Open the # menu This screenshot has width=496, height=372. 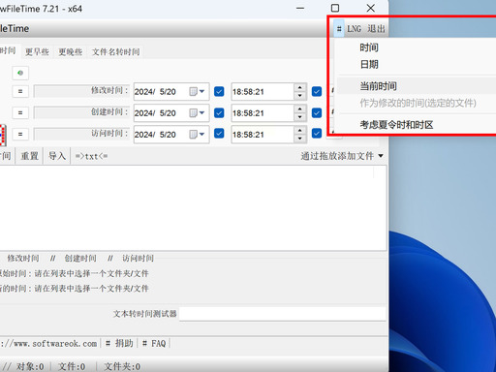[339, 29]
